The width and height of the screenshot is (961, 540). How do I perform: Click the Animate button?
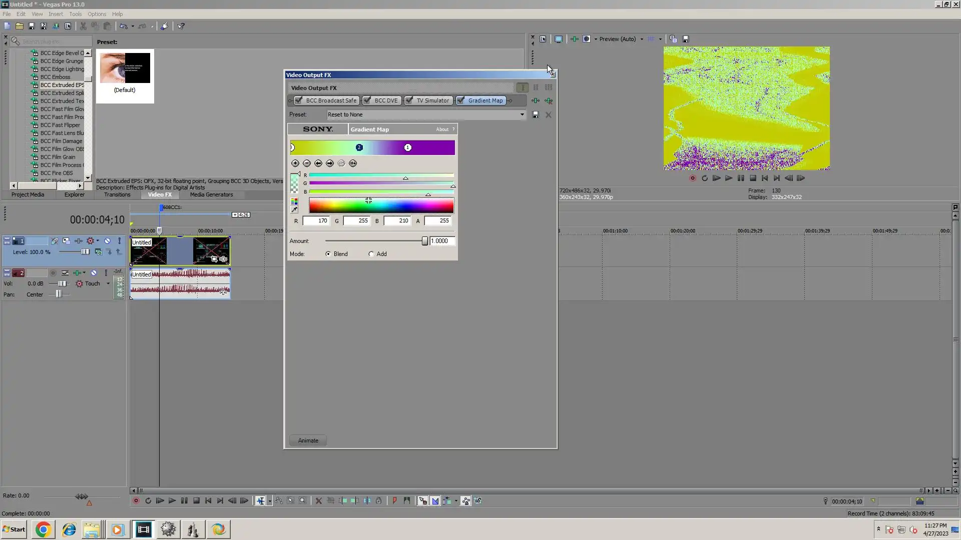(x=308, y=440)
